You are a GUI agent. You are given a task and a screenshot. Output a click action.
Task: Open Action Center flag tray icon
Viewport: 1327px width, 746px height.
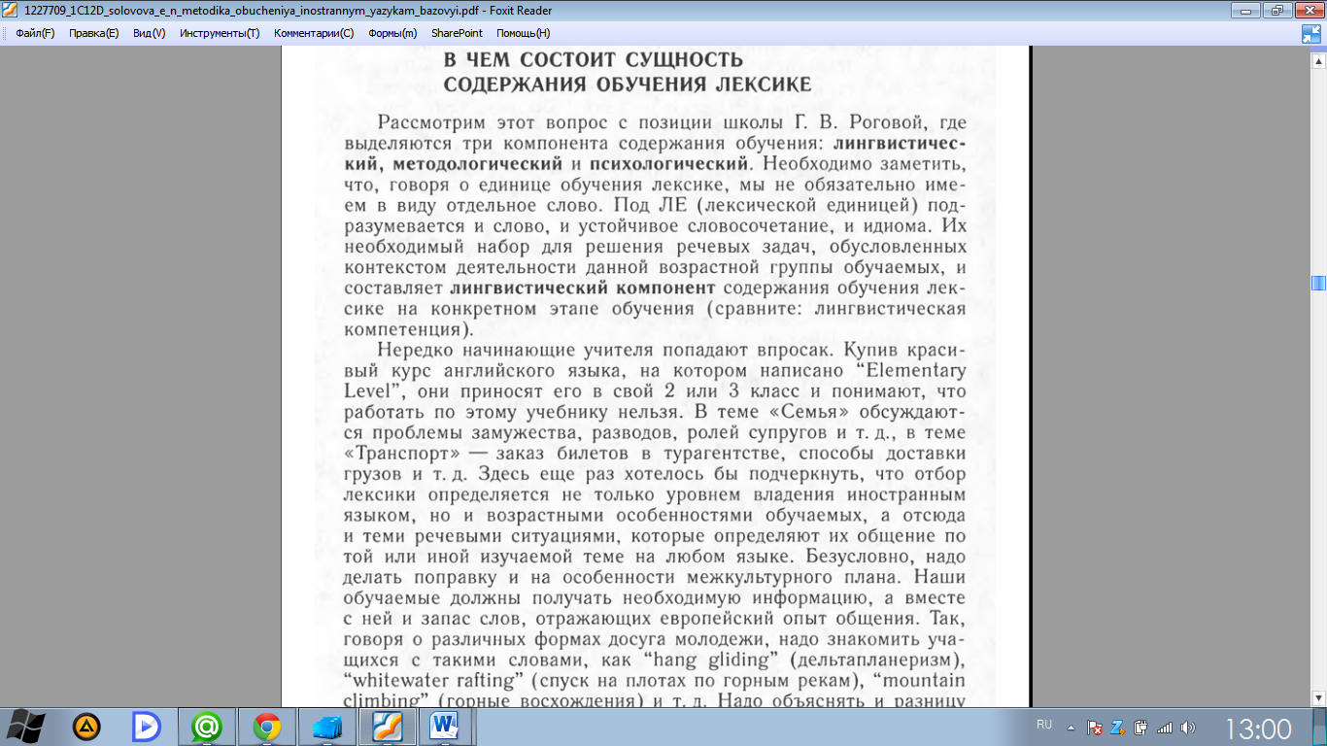[1095, 727]
